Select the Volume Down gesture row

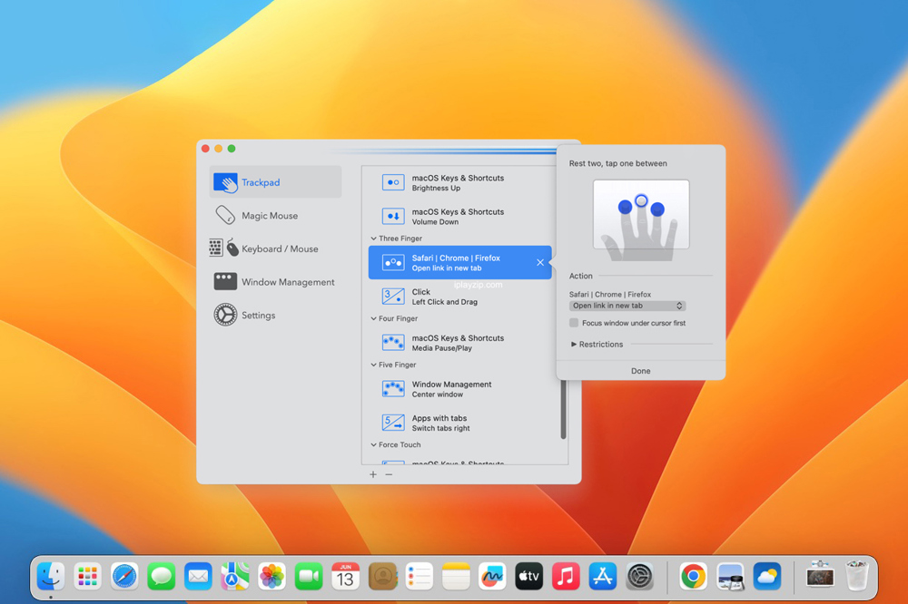(x=459, y=217)
